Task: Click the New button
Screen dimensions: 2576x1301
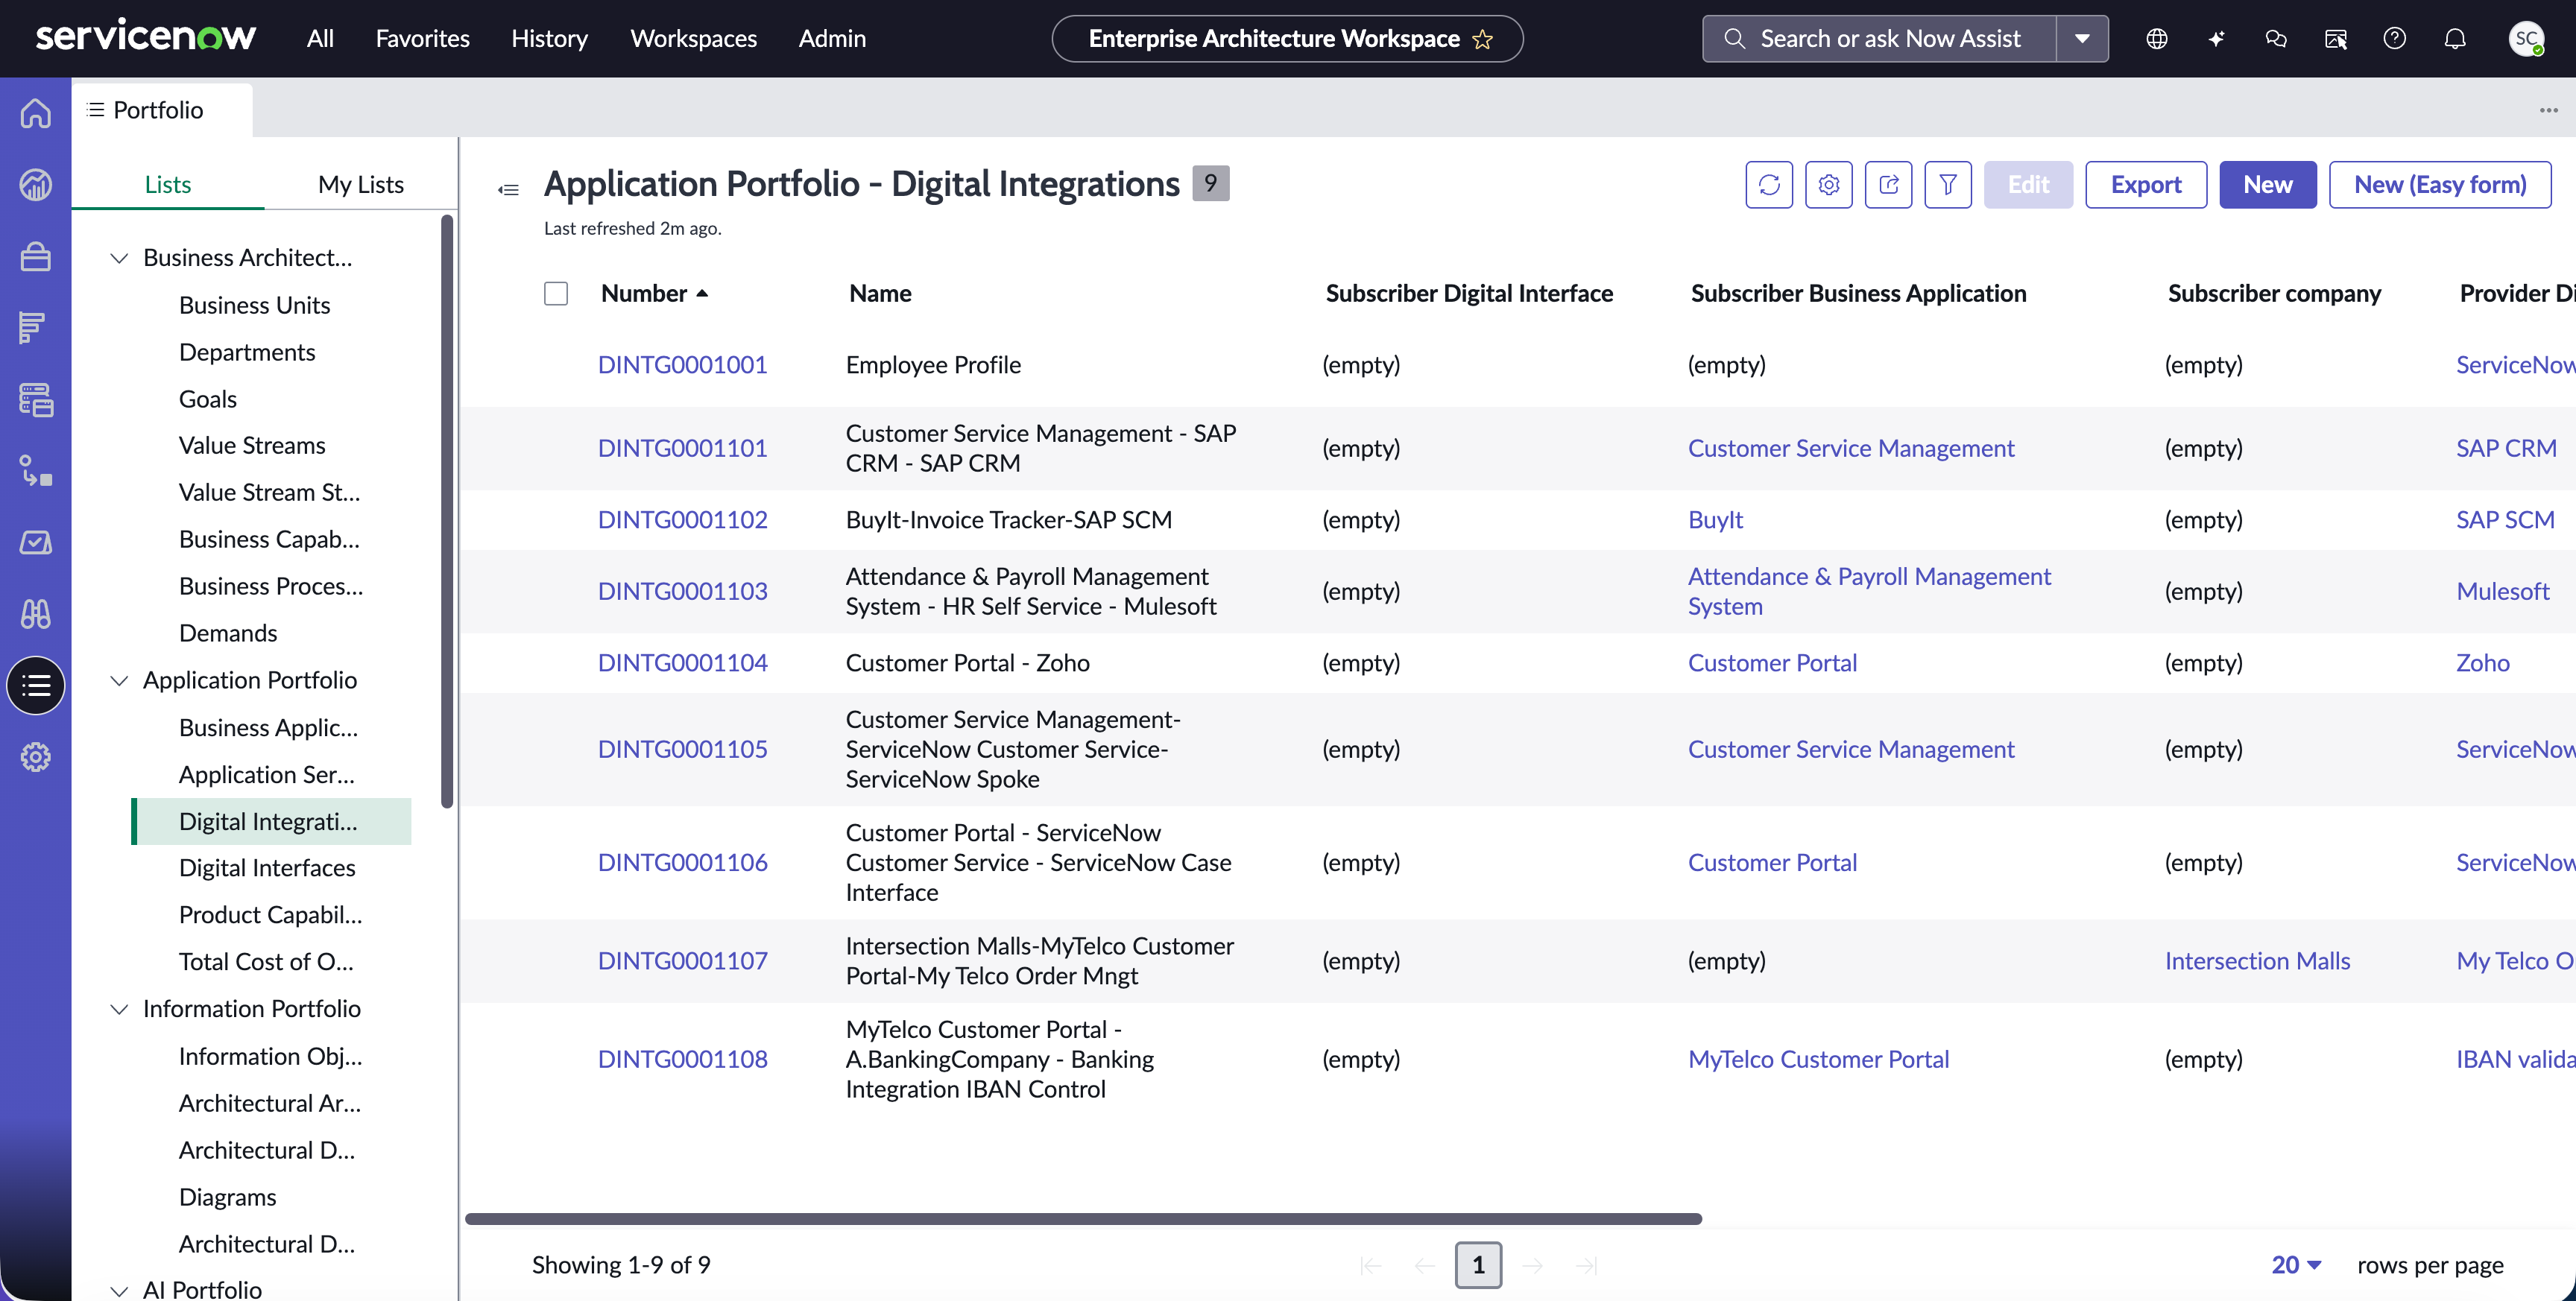Action: pyautogui.click(x=2267, y=185)
